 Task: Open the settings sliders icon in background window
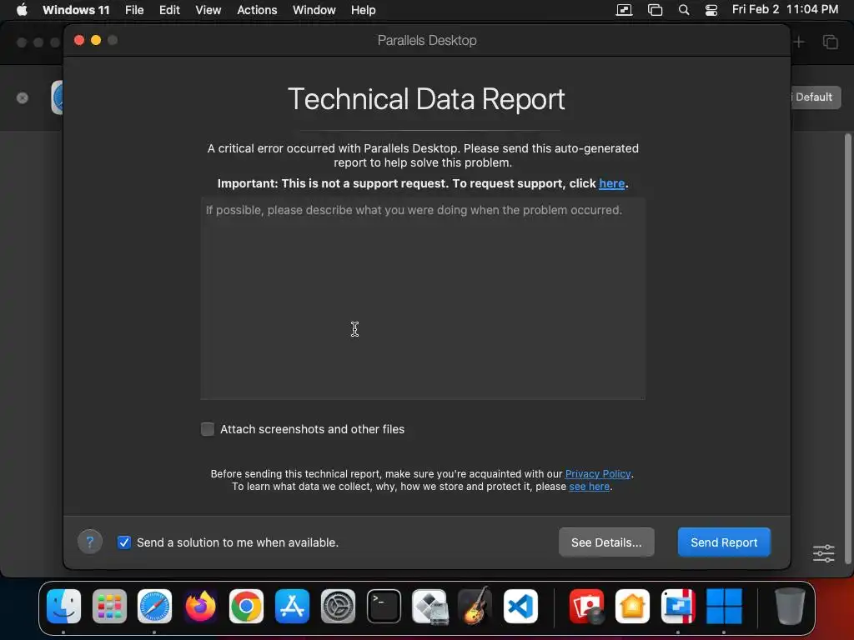point(823,553)
